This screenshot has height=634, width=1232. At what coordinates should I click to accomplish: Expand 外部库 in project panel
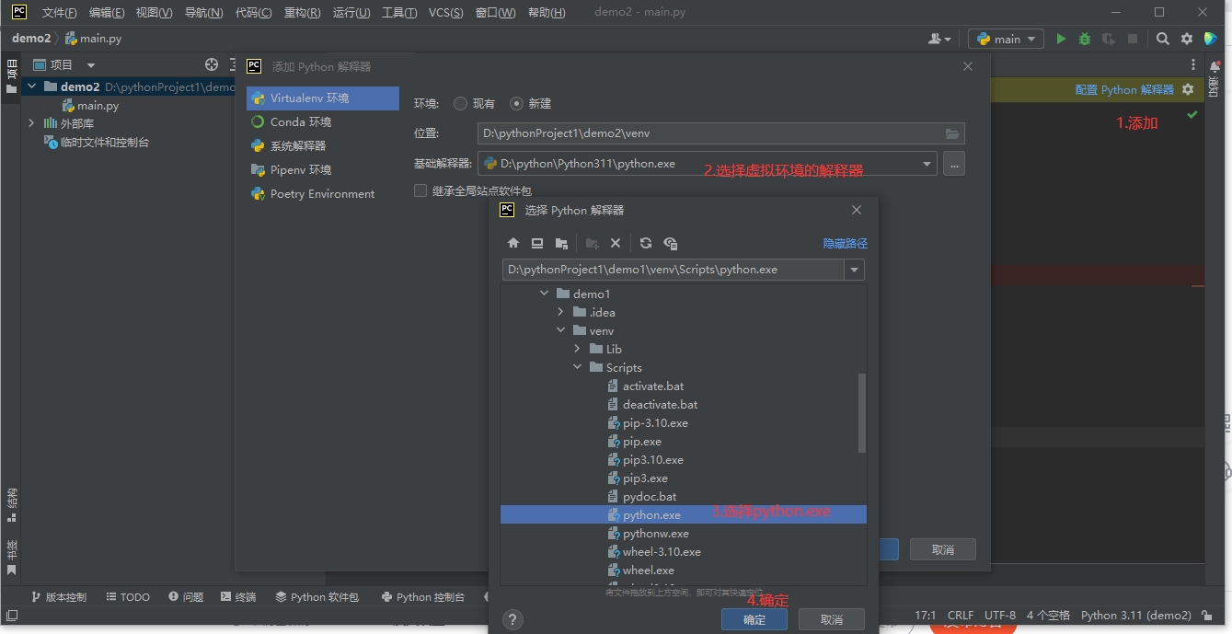(x=30, y=123)
